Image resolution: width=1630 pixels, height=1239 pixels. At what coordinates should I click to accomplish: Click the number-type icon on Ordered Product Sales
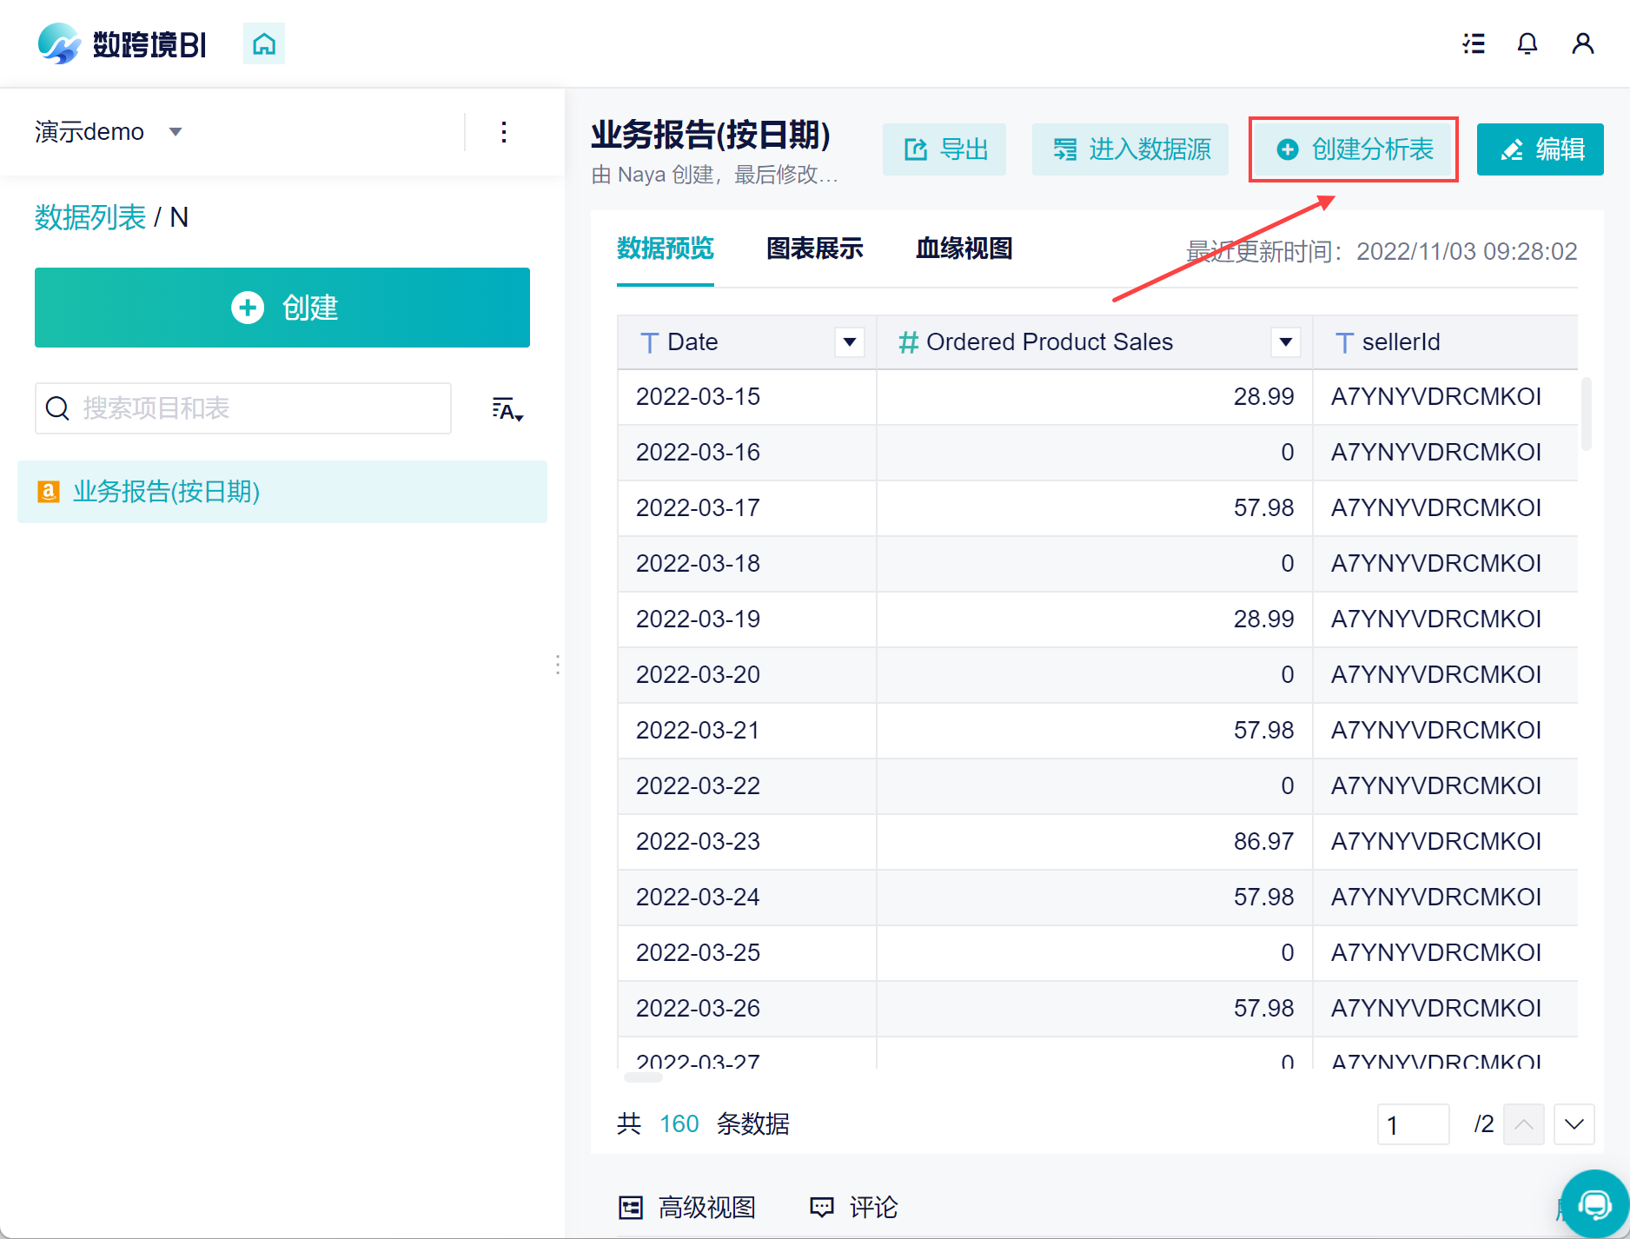[909, 342]
